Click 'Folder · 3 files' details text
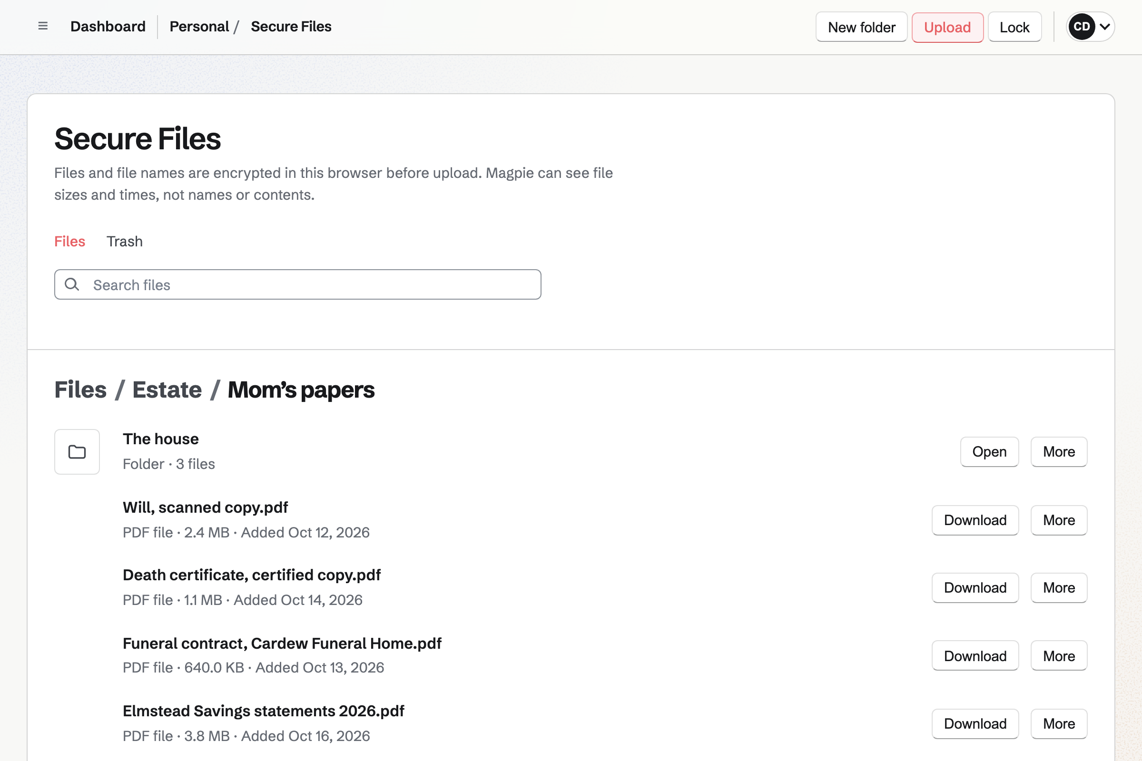 (168, 464)
